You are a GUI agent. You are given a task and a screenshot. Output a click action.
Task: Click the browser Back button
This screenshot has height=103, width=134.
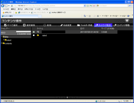click(x=3, y=6)
